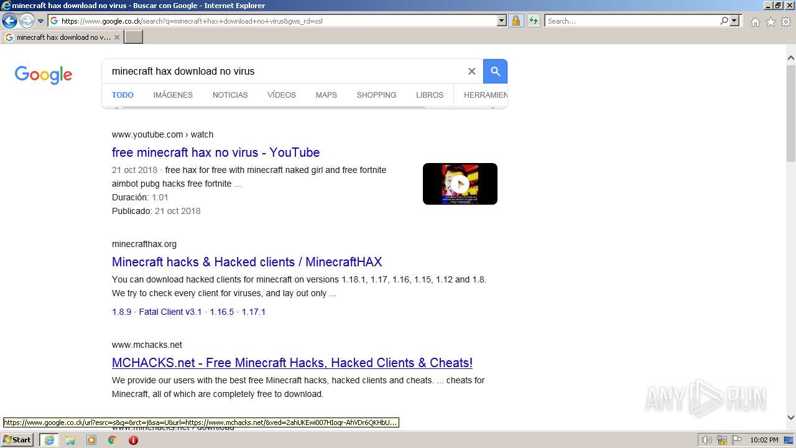Switch to SHOPPING results tab
This screenshot has height=448, width=796.
point(376,95)
